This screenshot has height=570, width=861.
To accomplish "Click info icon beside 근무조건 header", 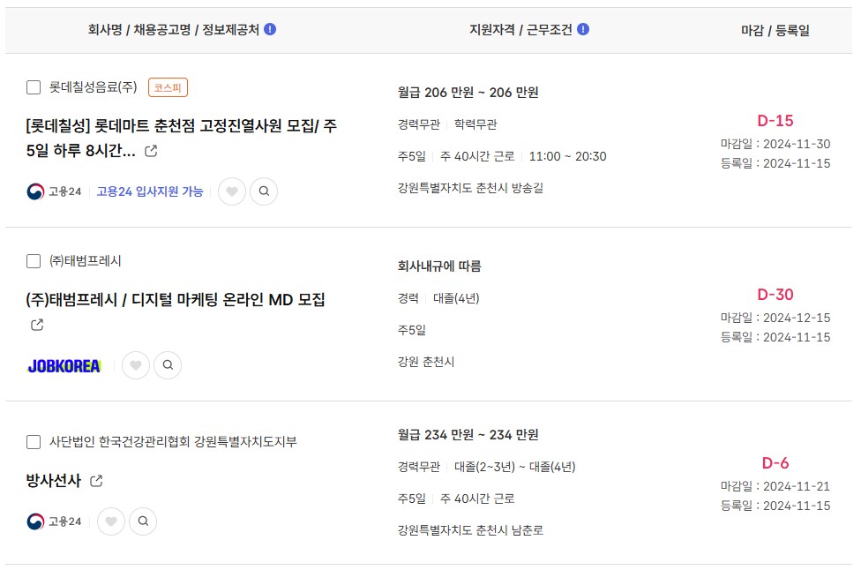I will [x=583, y=29].
